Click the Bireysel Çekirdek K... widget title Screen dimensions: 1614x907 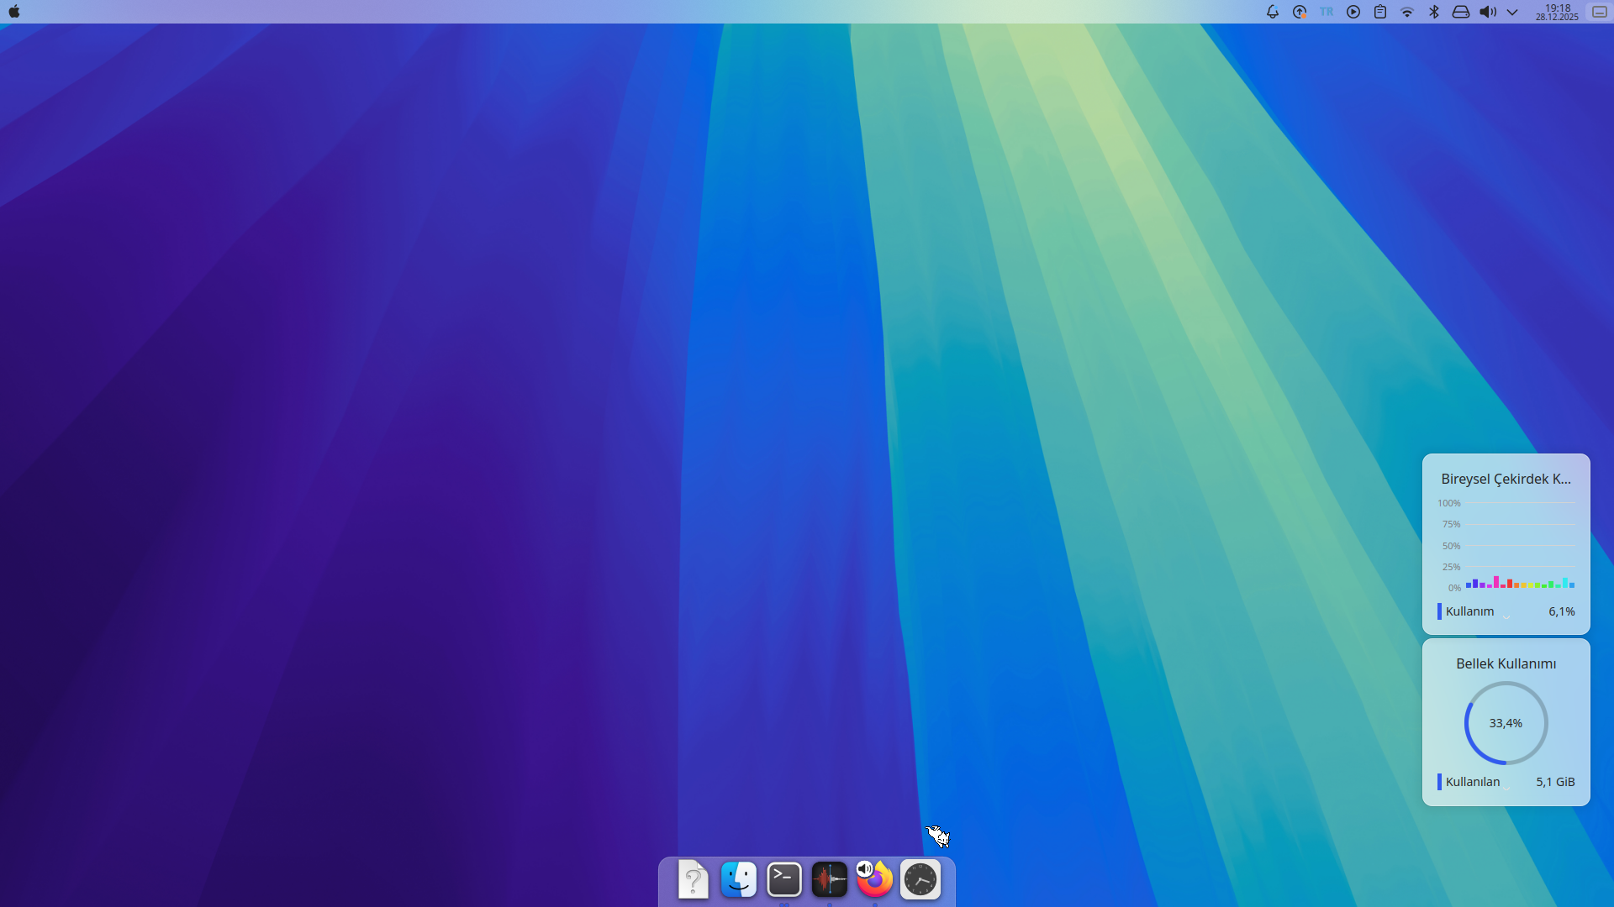1506,479
